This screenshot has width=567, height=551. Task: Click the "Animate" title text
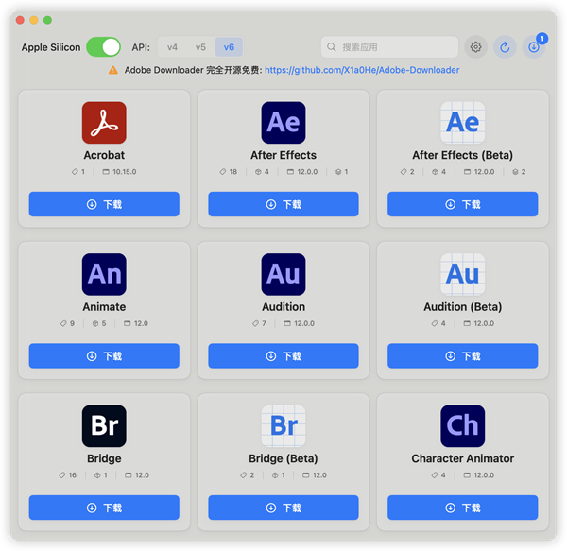(x=104, y=307)
